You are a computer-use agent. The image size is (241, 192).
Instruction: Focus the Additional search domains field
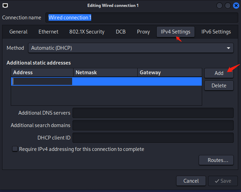coord(153,125)
